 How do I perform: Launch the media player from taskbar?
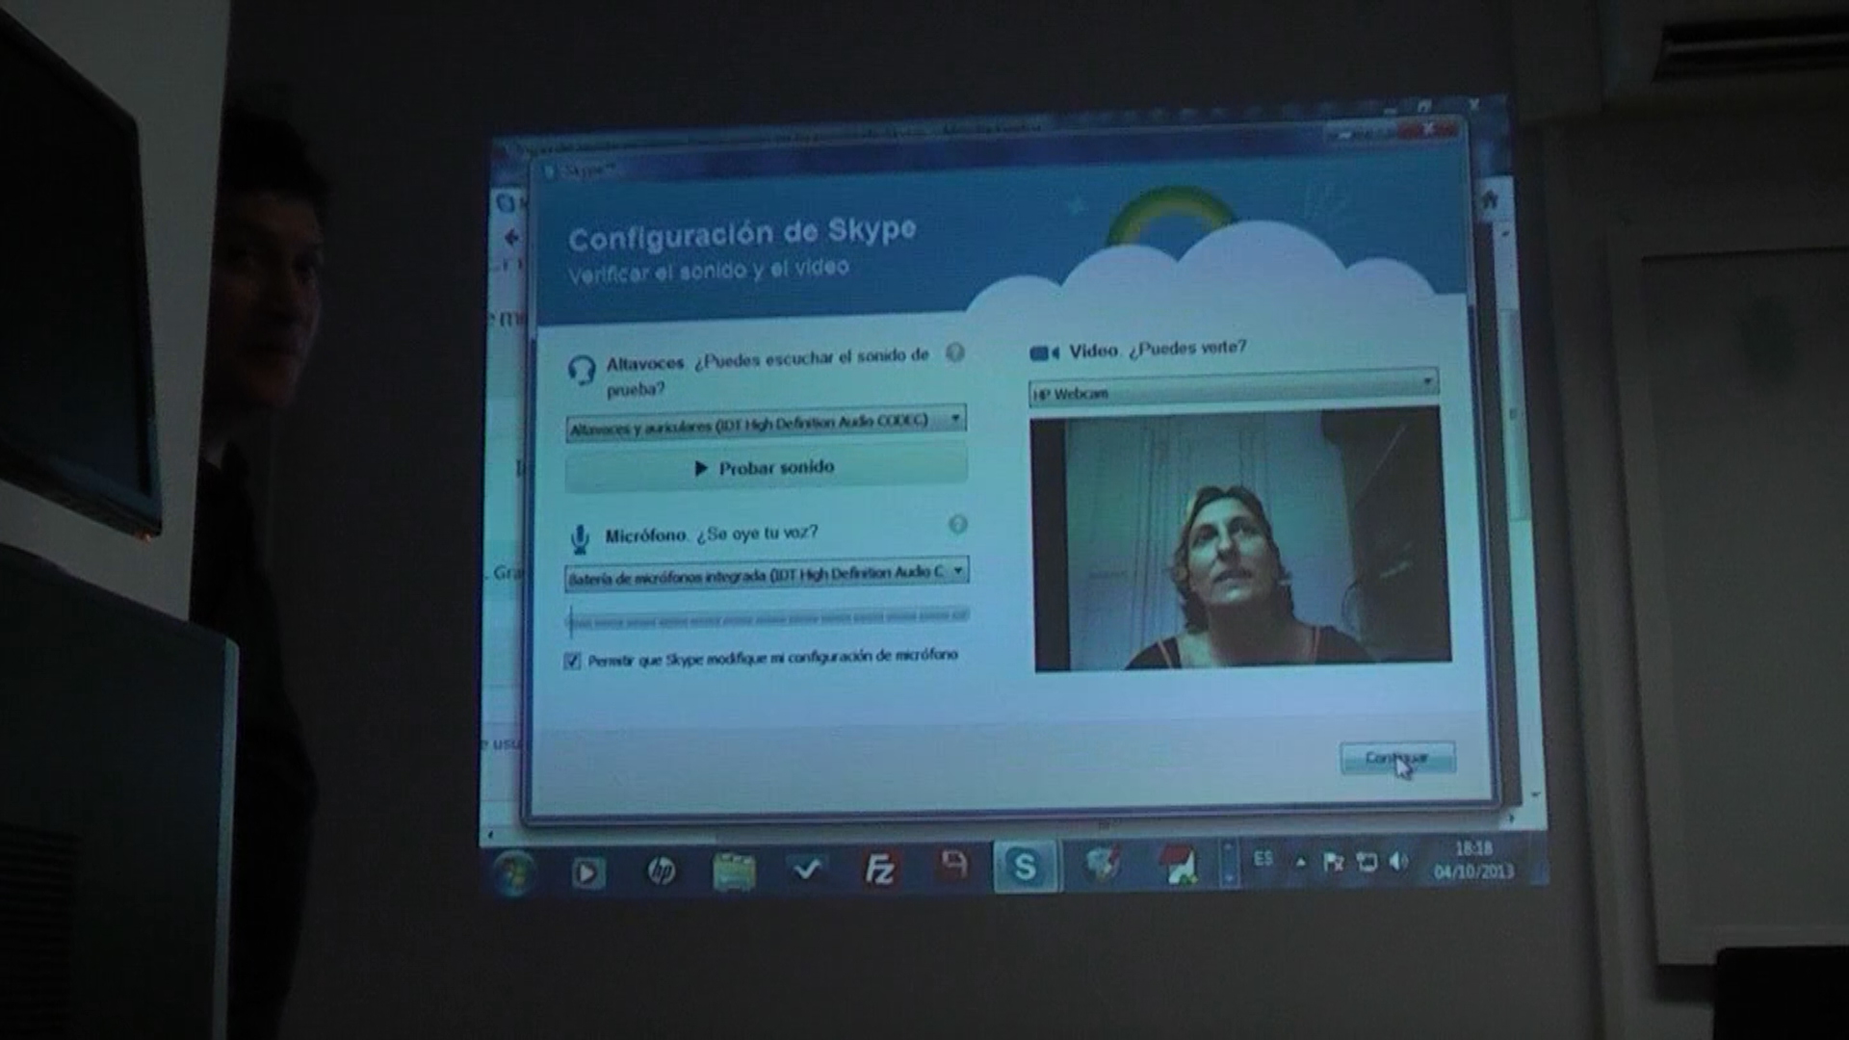(x=586, y=873)
